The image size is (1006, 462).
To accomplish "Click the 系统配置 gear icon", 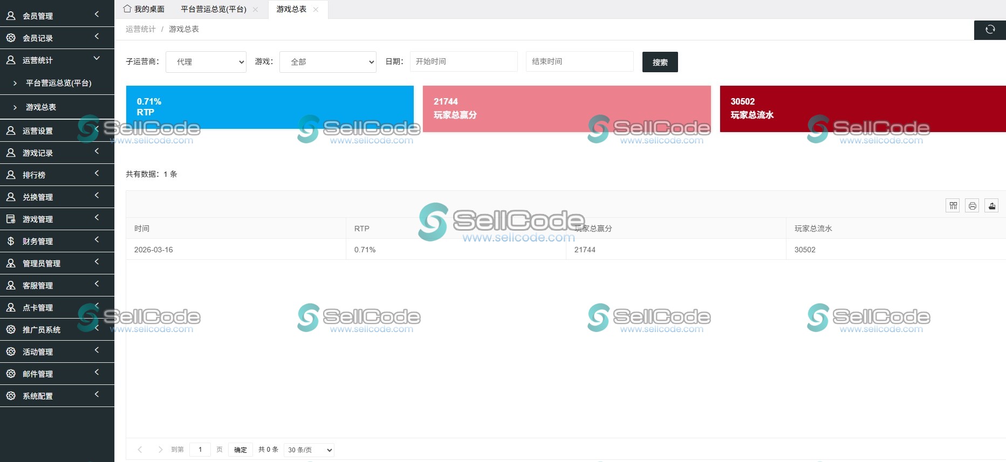I will pos(11,396).
